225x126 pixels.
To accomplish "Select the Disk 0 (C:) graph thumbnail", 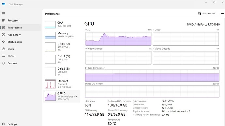I will [50, 47].
